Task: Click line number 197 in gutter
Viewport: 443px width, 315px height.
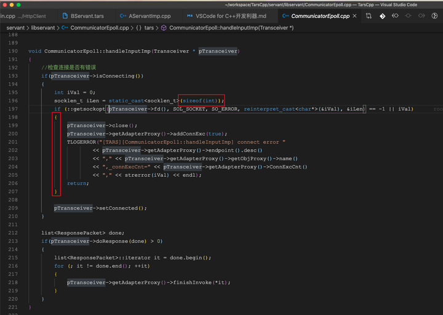Action: [x=13, y=109]
